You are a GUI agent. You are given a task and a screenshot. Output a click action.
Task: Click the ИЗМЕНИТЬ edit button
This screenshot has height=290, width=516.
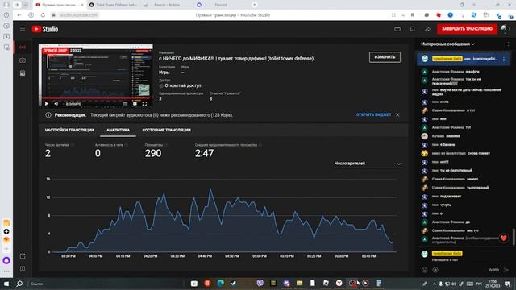click(x=385, y=57)
